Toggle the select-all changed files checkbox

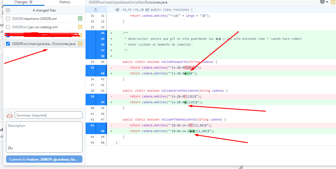click(x=8, y=10)
